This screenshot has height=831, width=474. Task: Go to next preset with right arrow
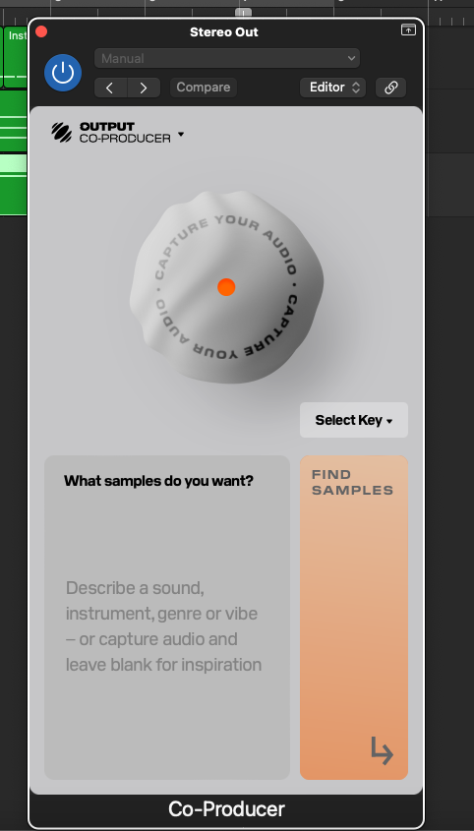tap(144, 88)
